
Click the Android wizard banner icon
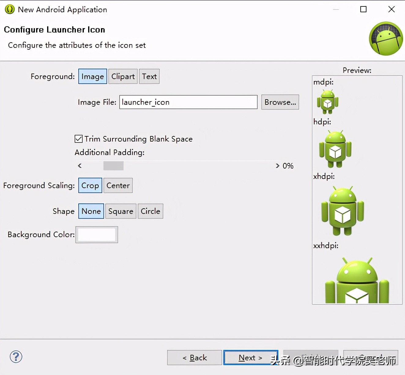point(386,39)
